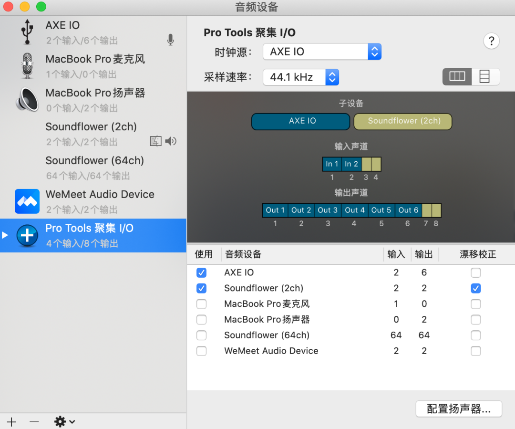
Task: Enable 漂移校正 for Soundflower (64ch)
Action: pyautogui.click(x=475, y=335)
